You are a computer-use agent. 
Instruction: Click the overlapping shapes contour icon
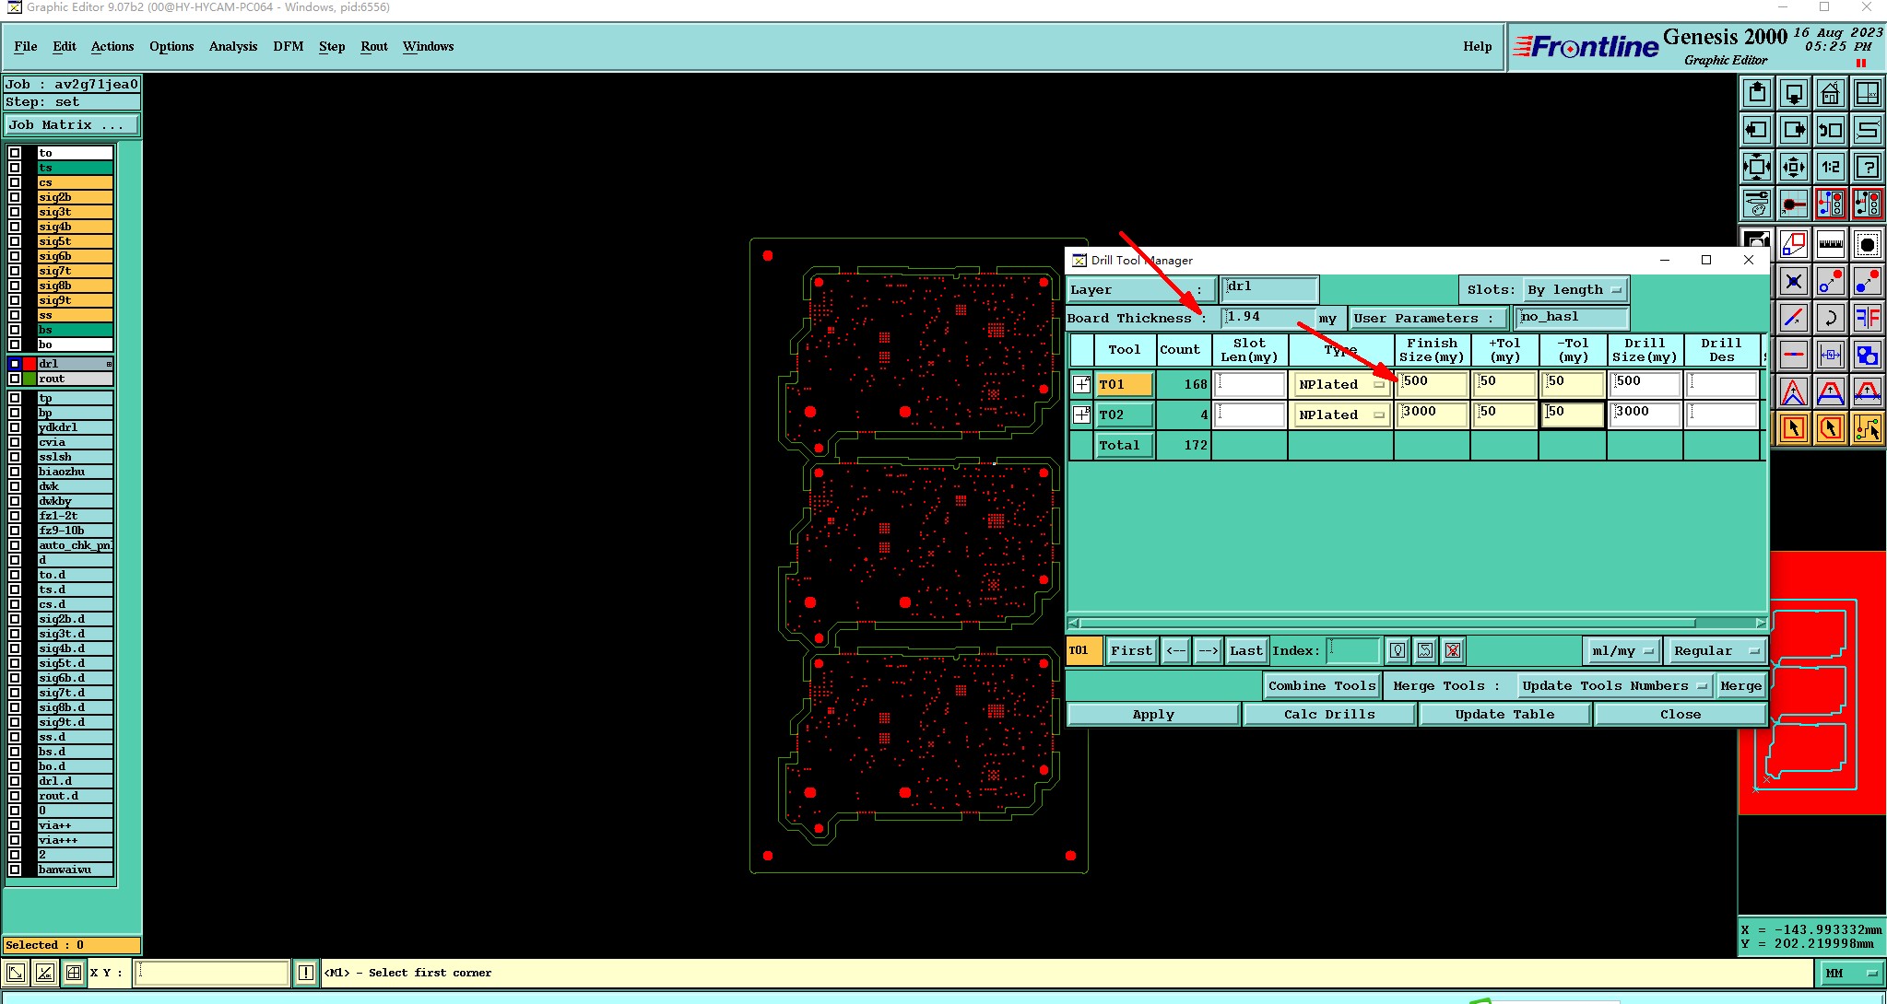(x=1867, y=355)
